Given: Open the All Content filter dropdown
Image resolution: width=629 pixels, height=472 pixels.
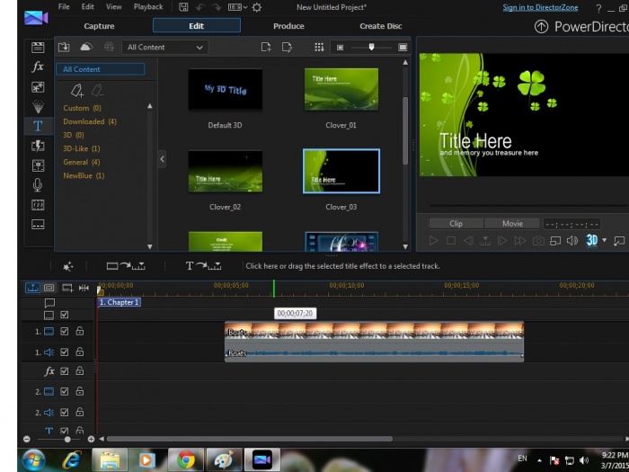Looking at the screenshot, I should 165,47.
